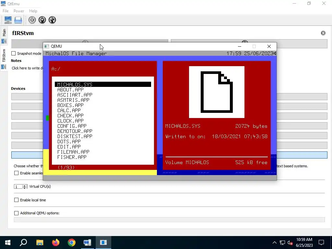Viewport: 332px width, 249px height.
Task: Click the 525 kB free text
Action: (x=251, y=162)
